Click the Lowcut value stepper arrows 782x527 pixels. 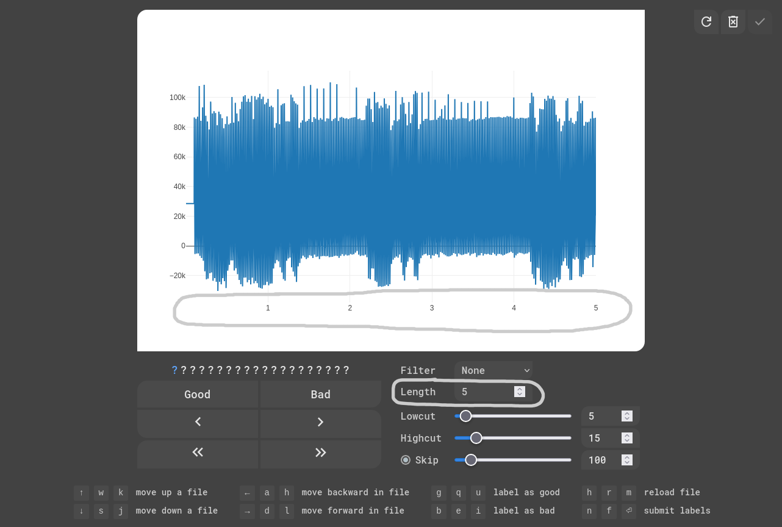click(627, 416)
